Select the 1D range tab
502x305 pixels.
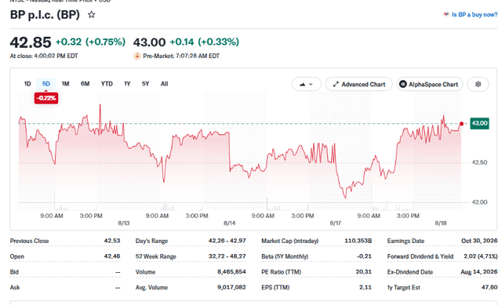coord(27,84)
